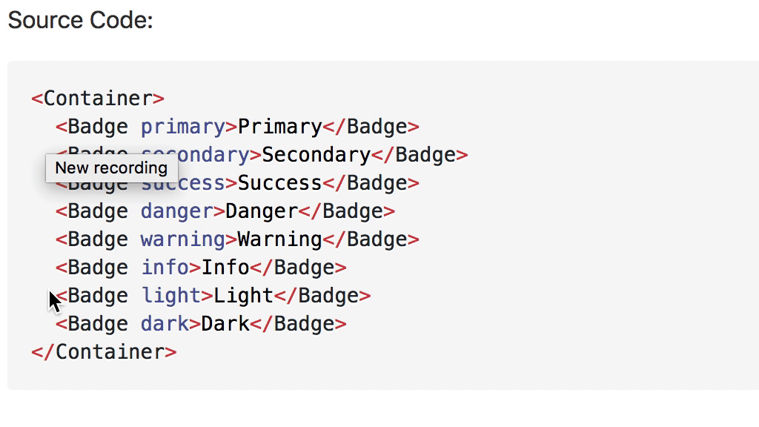The height and width of the screenshot is (427, 759).
Task: Click the 'Light' badge label text
Action: pos(243,296)
